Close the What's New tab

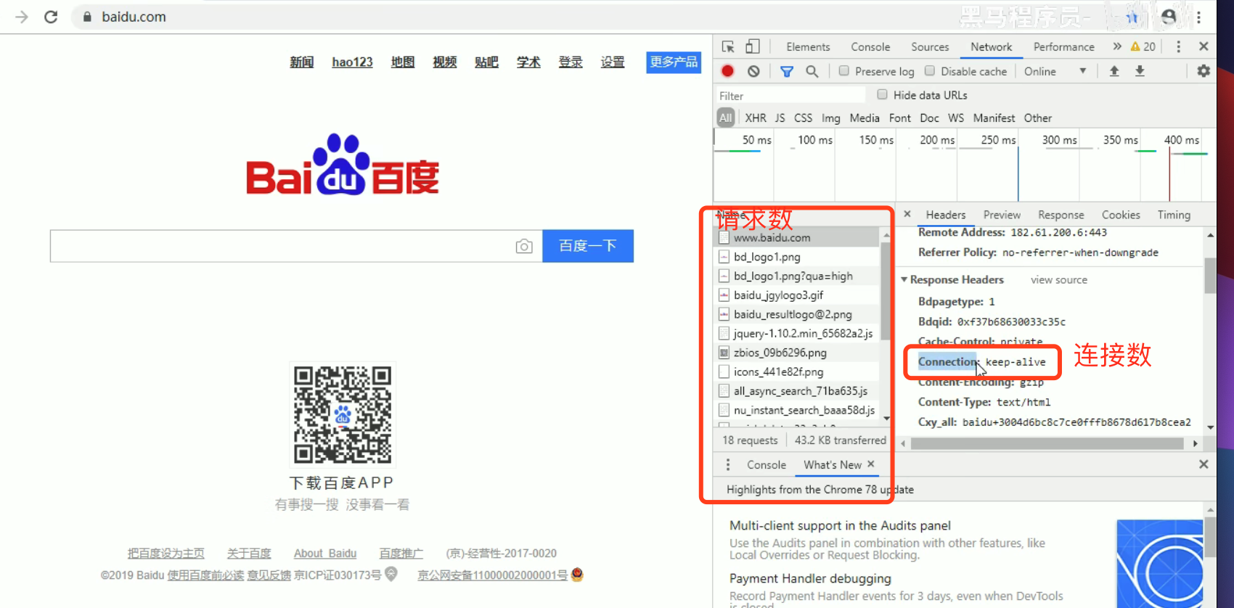pyautogui.click(x=871, y=464)
